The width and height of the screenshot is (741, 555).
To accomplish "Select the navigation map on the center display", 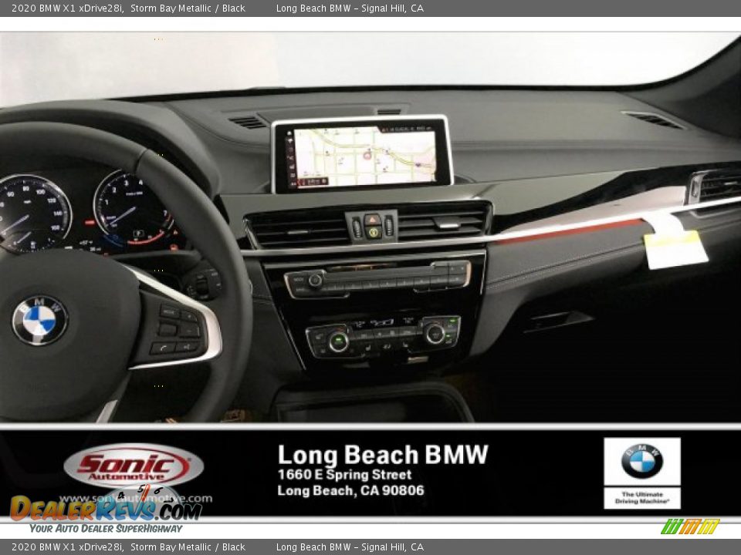I will (x=363, y=154).
